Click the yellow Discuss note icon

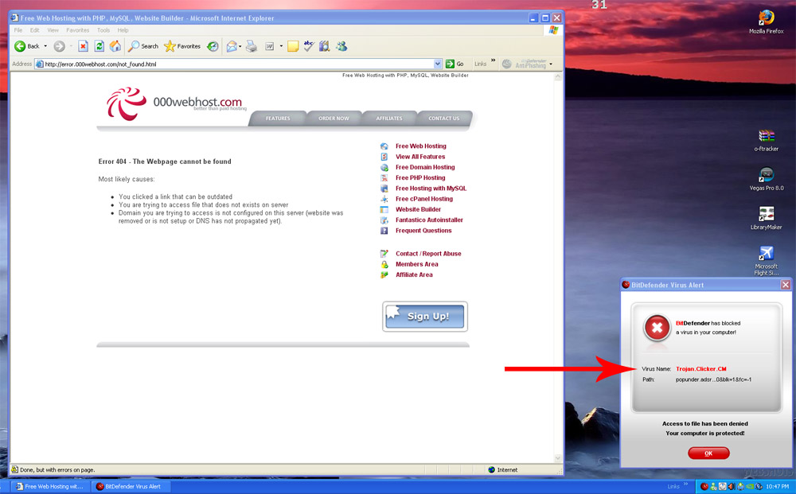[293, 46]
